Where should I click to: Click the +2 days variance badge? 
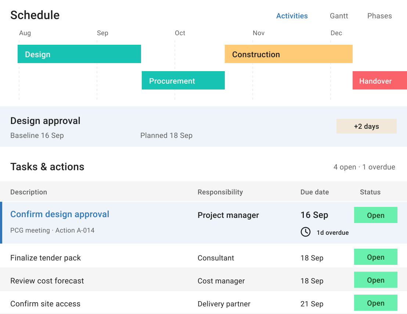(367, 126)
